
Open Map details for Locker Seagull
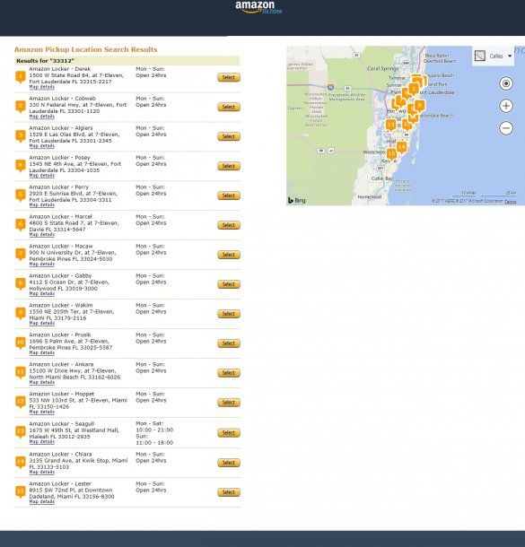tap(42, 442)
